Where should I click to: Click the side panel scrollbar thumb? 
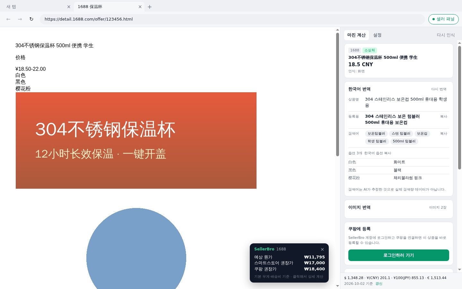459,108
